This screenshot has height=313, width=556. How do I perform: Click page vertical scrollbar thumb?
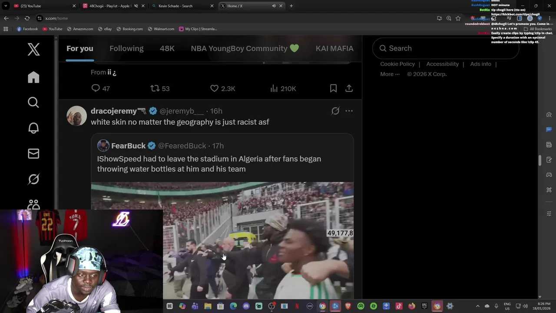(x=540, y=160)
